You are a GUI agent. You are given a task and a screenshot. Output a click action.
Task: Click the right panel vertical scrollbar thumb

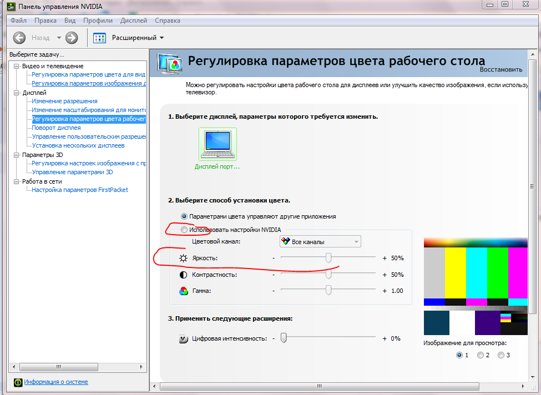point(532,186)
